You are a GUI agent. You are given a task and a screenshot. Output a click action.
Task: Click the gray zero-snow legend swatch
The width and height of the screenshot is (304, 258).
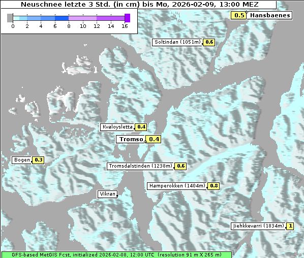pyautogui.click(x=10, y=18)
